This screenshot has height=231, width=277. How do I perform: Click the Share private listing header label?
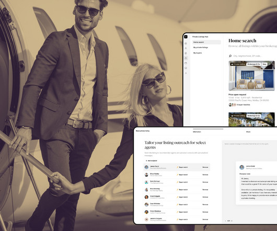[143, 131]
